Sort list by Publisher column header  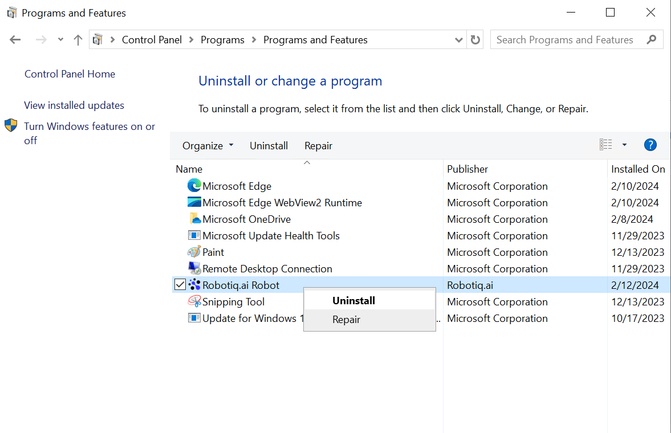click(467, 169)
